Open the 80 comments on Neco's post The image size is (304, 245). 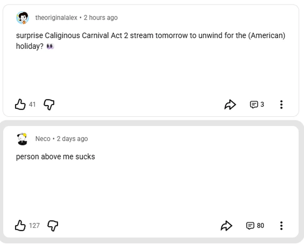255,226
